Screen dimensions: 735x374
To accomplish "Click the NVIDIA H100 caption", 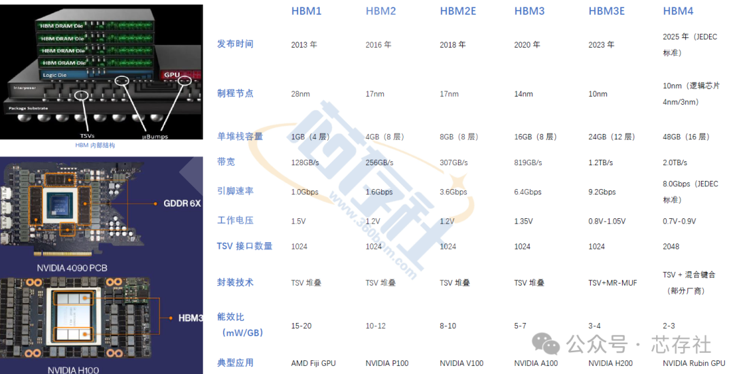I will coord(73,370).
